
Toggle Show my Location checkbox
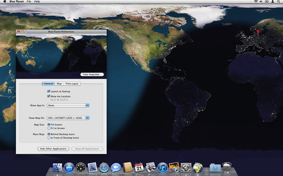pos(49,96)
